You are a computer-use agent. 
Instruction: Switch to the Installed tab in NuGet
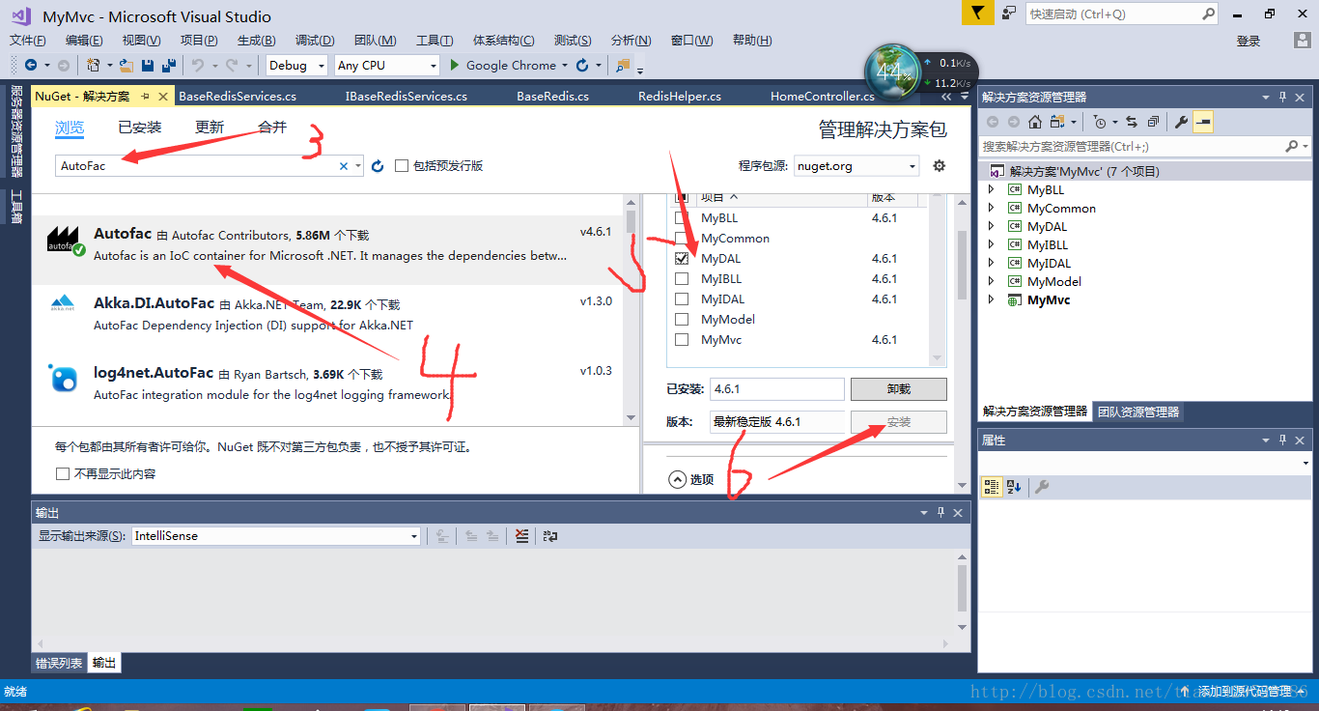(x=140, y=128)
